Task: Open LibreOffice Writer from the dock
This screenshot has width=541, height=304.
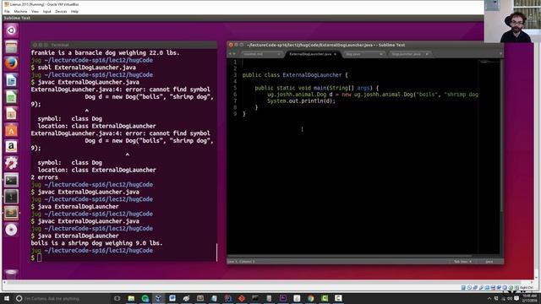Action: 11,80
